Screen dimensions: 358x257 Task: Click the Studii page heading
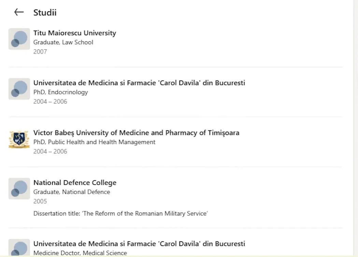tap(45, 13)
